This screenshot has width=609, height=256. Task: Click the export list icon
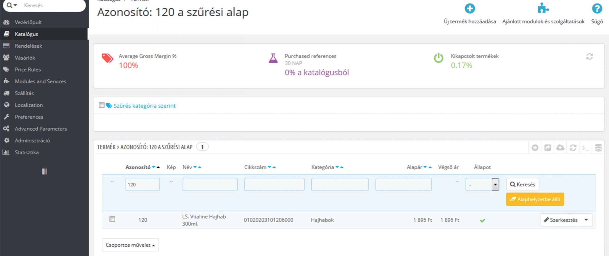[548, 147]
